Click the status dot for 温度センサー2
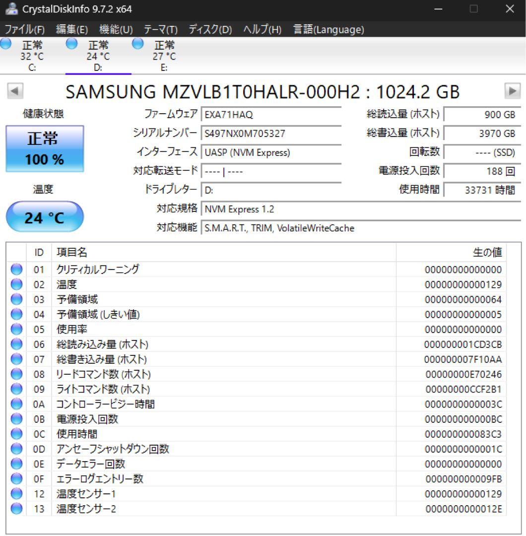 (x=16, y=508)
